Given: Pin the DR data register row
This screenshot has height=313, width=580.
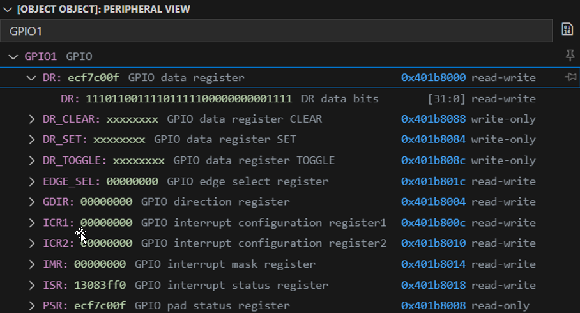Looking at the screenshot, I should coord(570,77).
